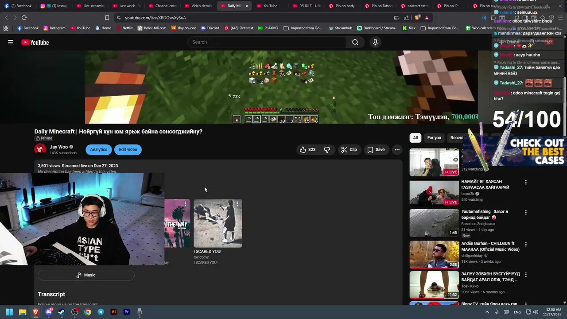567x319 pixels.
Task: Open the live thumbnail with 650 watching
Action: (434, 193)
